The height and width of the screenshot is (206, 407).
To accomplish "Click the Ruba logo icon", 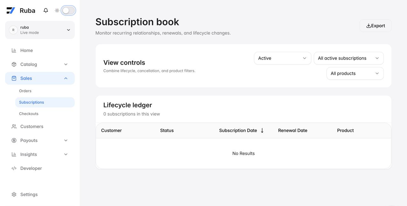I will point(11,10).
